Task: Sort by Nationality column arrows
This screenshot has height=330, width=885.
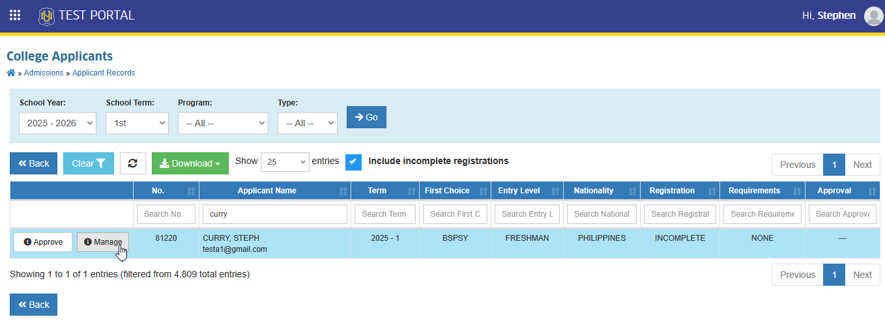Action: (x=632, y=191)
